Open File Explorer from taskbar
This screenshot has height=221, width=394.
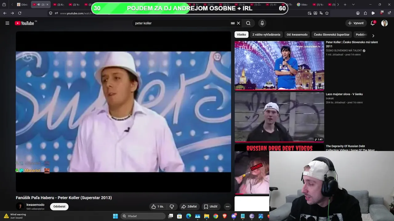tap(207, 216)
